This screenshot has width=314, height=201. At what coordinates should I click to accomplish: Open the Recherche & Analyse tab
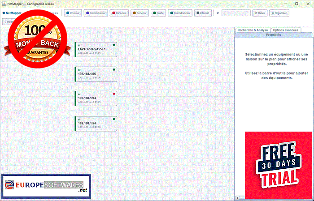click(253, 30)
